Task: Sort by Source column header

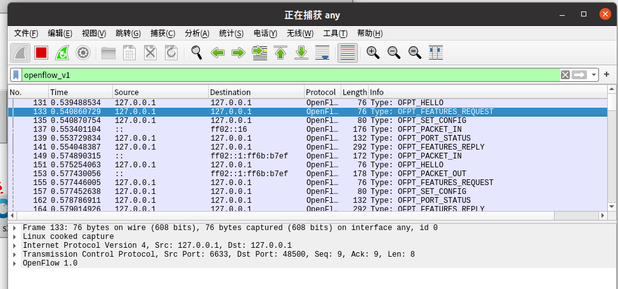Action: 161,92
